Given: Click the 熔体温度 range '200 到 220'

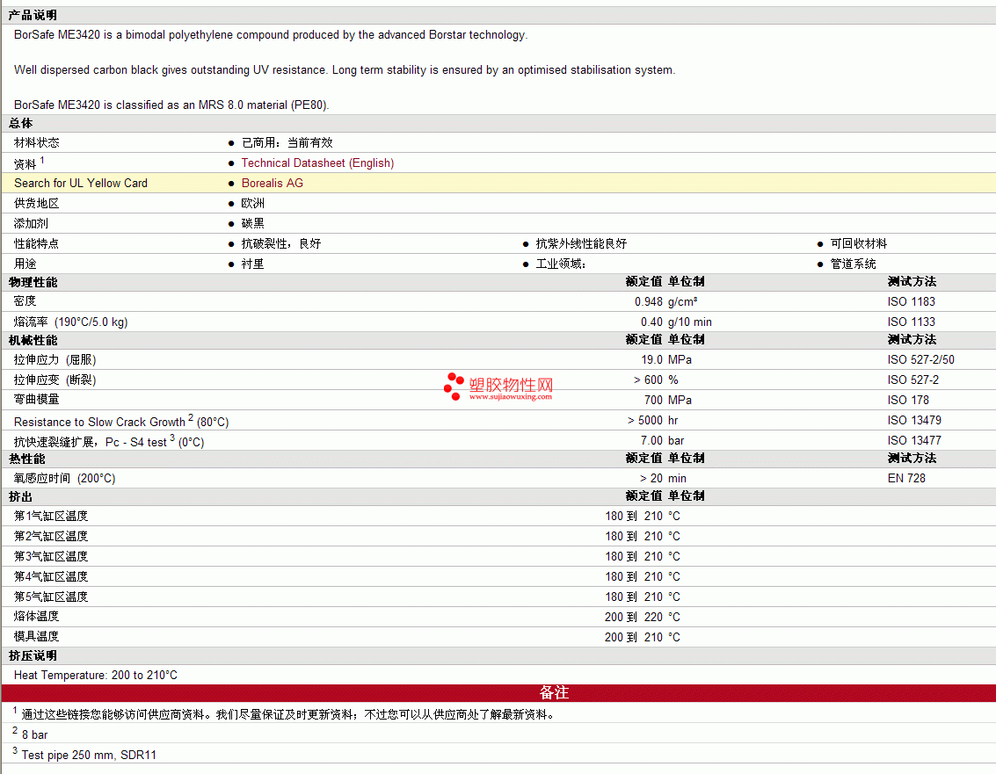Looking at the screenshot, I should tap(634, 617).
